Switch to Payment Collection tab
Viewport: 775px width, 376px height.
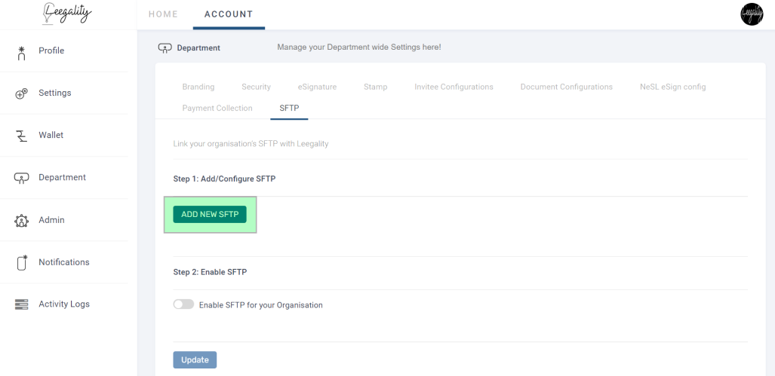point(217,108)
